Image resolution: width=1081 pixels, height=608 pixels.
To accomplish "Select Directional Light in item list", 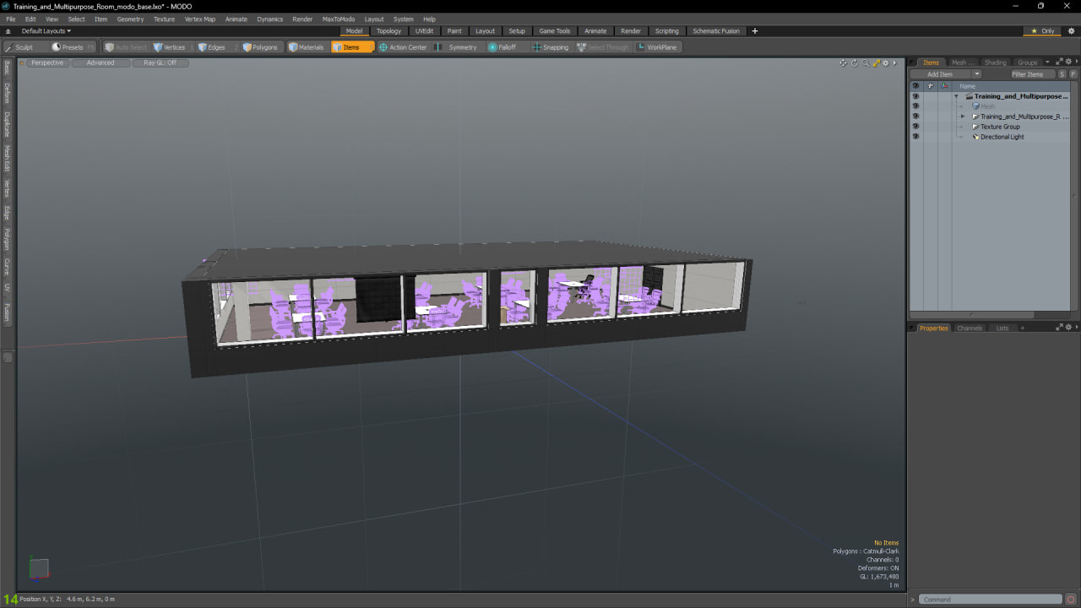I will pyautogui.click(x=1002, y=137).
